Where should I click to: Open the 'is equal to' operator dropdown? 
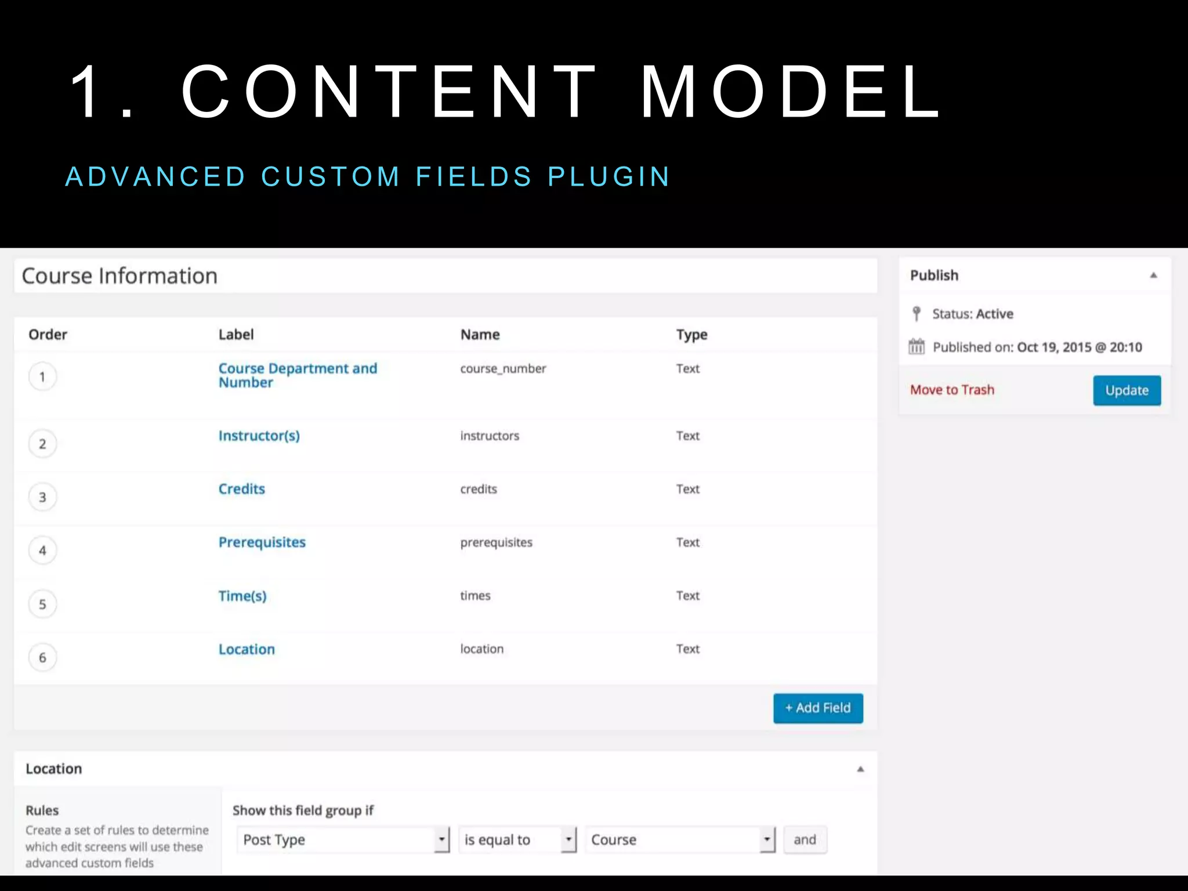pyautogui.click(x=518, y=840)
